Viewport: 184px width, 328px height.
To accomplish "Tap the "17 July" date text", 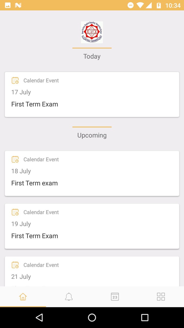I will [x=21, y=92].
